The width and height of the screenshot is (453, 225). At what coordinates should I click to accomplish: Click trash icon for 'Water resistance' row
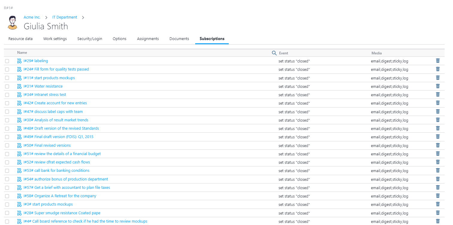[437, 86]
